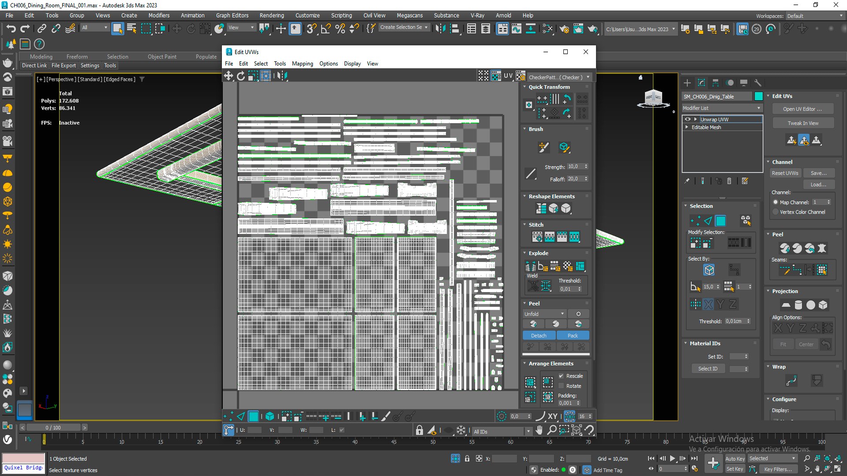The image size is (847, 476).
Task: Click the pink MAXScript listener swatch
Action: click(x=24, y=458)
